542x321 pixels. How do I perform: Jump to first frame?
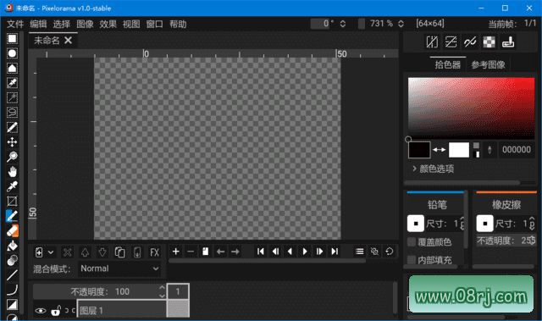[x=261, y=252]
